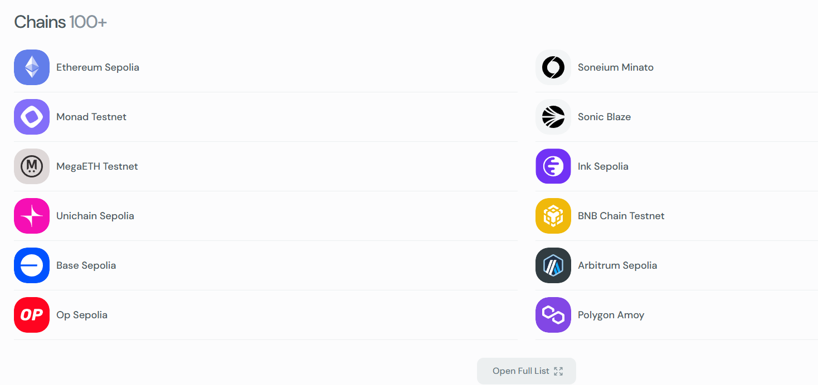The height and width of the screenshot is (385, 818).
Task: Select the Unichain Sepolia text label
Action: click(x=95, y=216)
